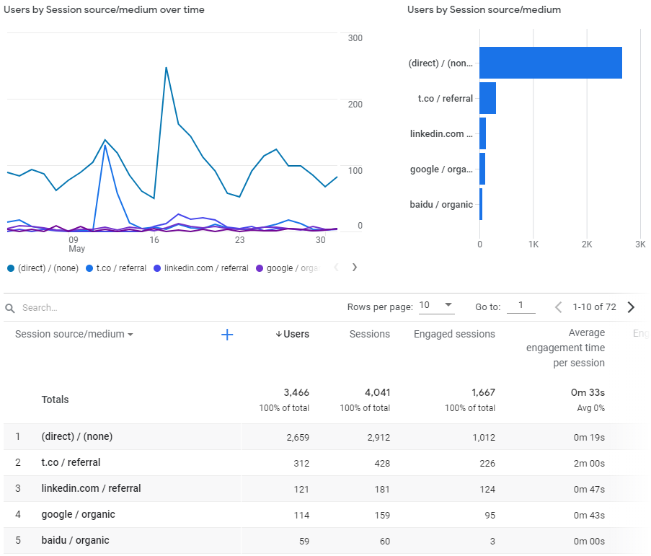Select the linkedin.com / referral table row

(326, 489)
